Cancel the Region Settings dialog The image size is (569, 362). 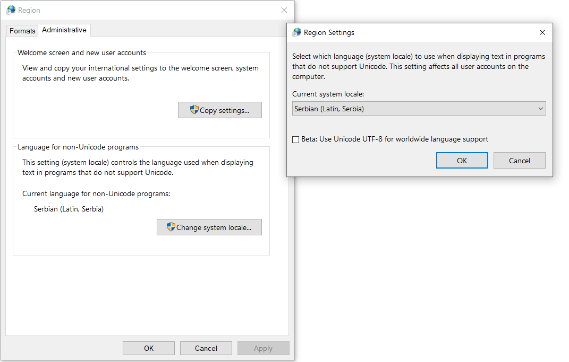tap(519, 161)
